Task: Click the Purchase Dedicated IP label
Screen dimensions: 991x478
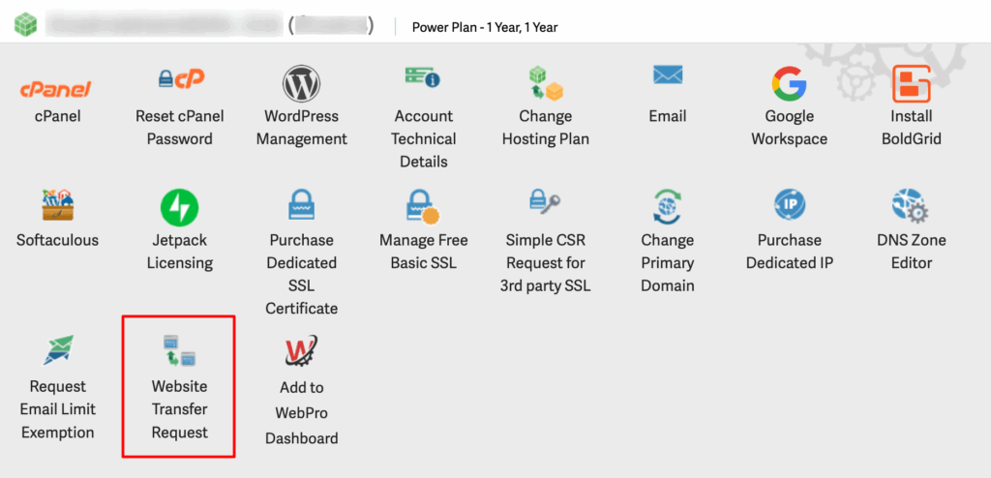Action: (x=790, y=252)
